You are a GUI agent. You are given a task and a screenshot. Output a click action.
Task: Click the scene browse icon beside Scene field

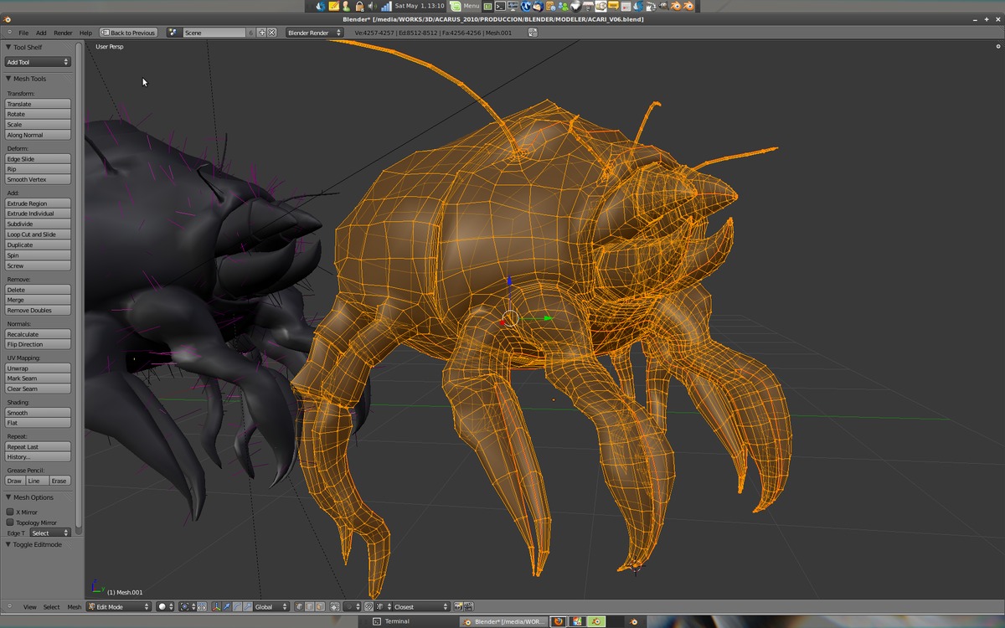click(x=174, y=33)
